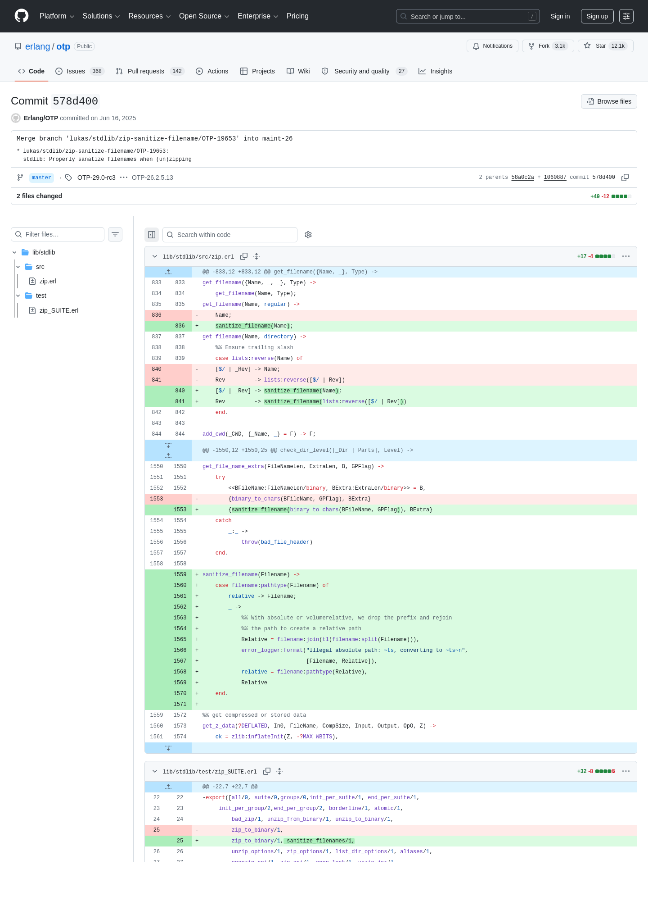Open parent commit 58a0c2a link
Screen dimensions: 648x901
pos(522,177)
